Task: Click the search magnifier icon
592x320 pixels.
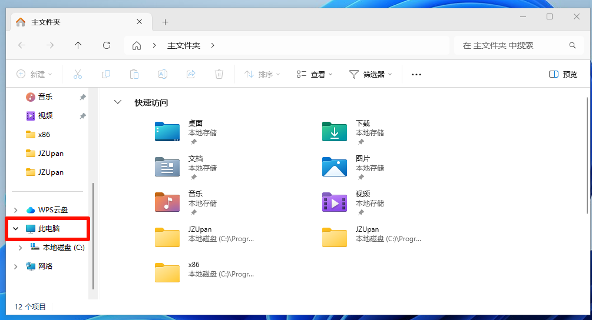Action: pyautogui.click(x=573, y=45)
